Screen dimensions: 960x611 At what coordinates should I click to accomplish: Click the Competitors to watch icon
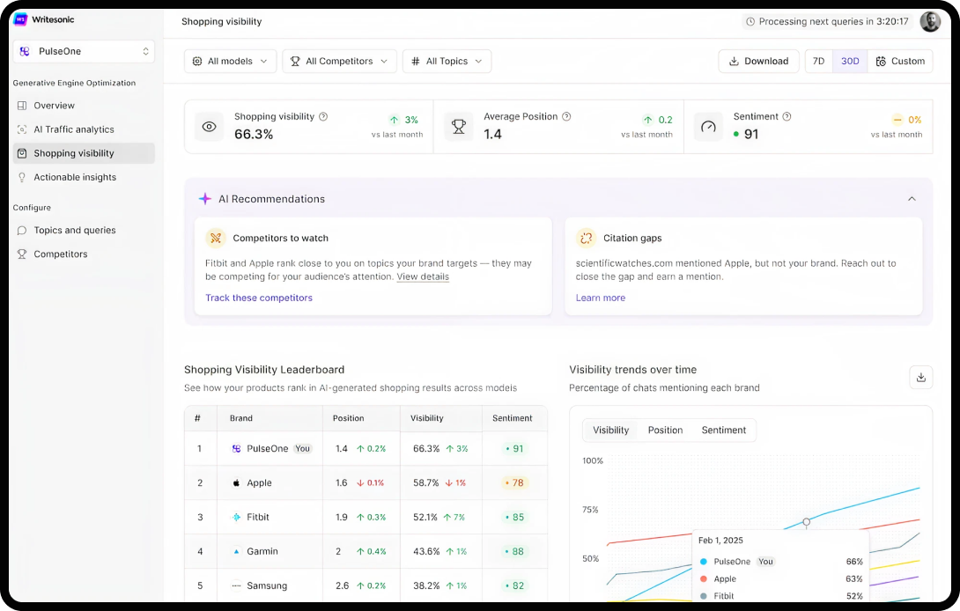pos(216,239)
